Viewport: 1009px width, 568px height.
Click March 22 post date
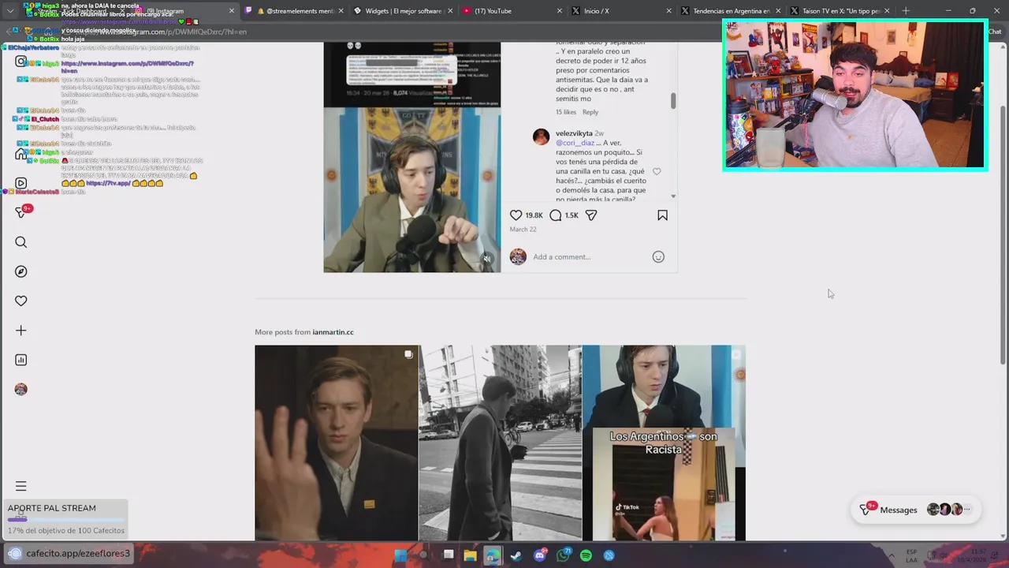(x=523, y=230)
